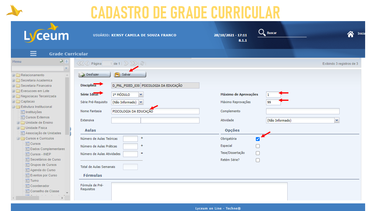Expand the Relacionamento tree node

14,75
